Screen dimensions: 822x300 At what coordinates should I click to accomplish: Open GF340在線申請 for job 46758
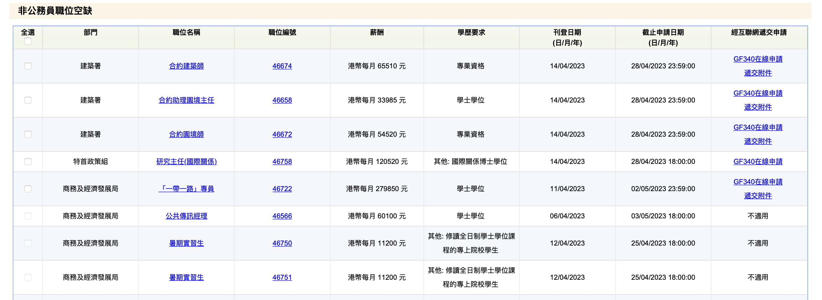click(x=758, y=162)
